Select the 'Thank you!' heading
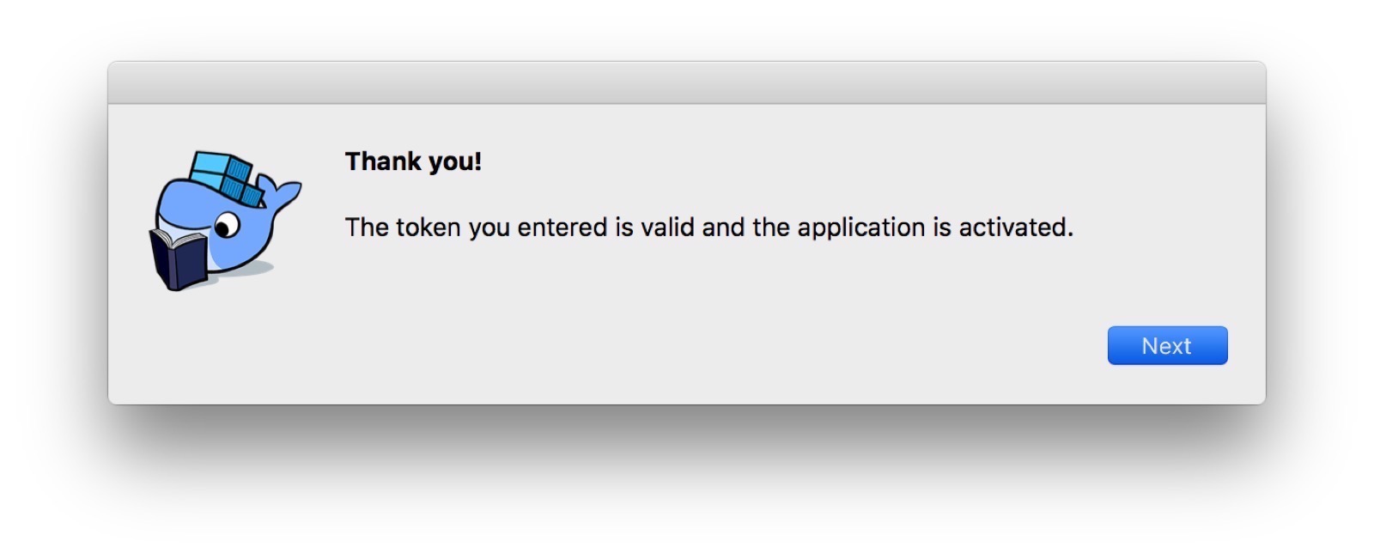 (413, 161)
